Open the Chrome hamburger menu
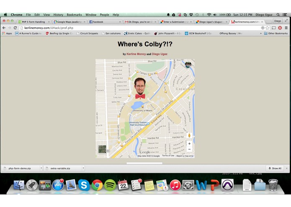 pos(286,28)
